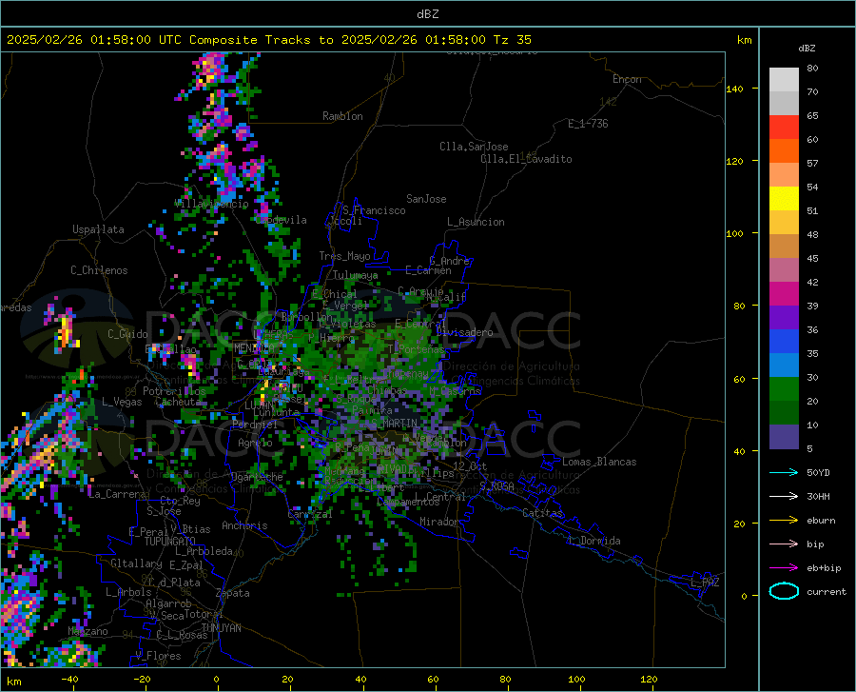Select the blue 35 dBZ color swatch
The height and width of the screenshot is (692, 856).
click(784, 342)
